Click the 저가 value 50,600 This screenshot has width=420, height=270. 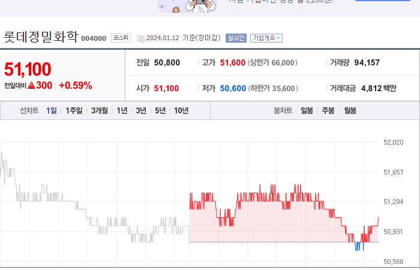tap(233, 88)
